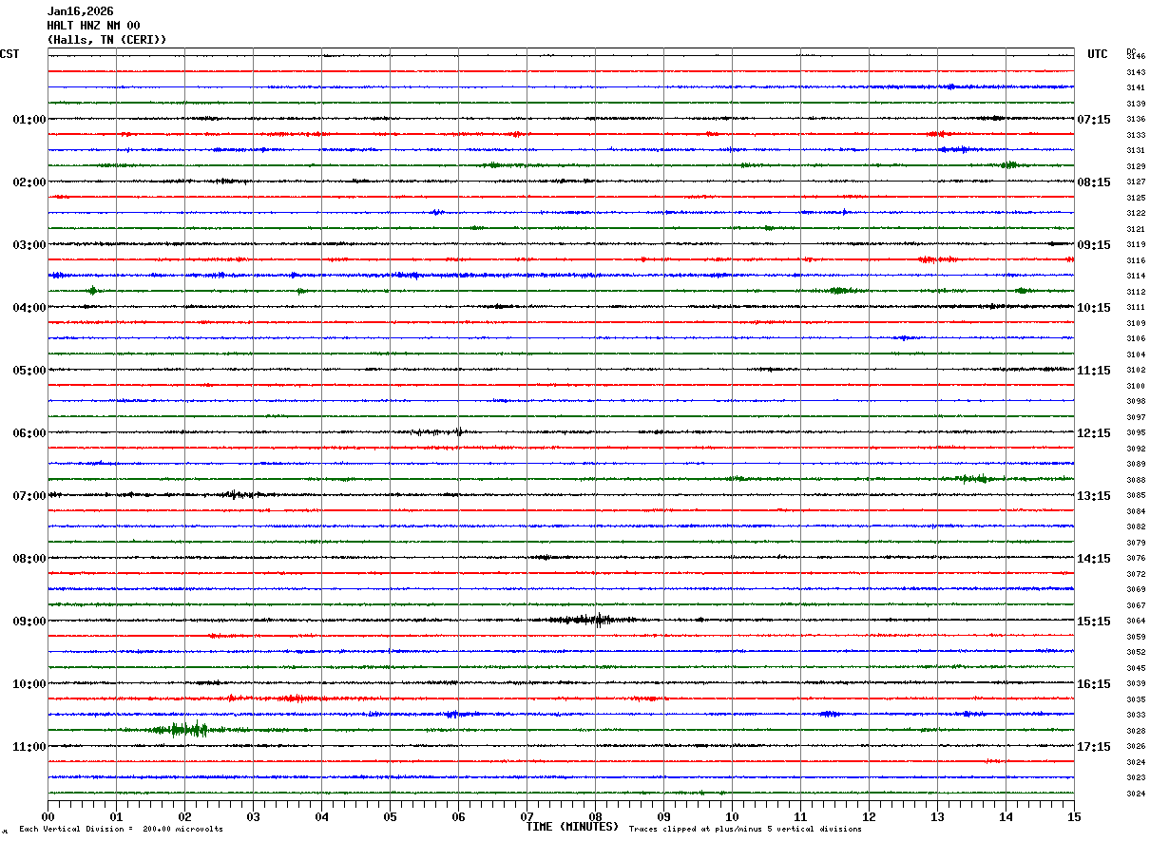The width and height of the screenshot is (1150, 842).
Task: Click the 'UTC' time zone label
Action: [x=1098, y=54]
